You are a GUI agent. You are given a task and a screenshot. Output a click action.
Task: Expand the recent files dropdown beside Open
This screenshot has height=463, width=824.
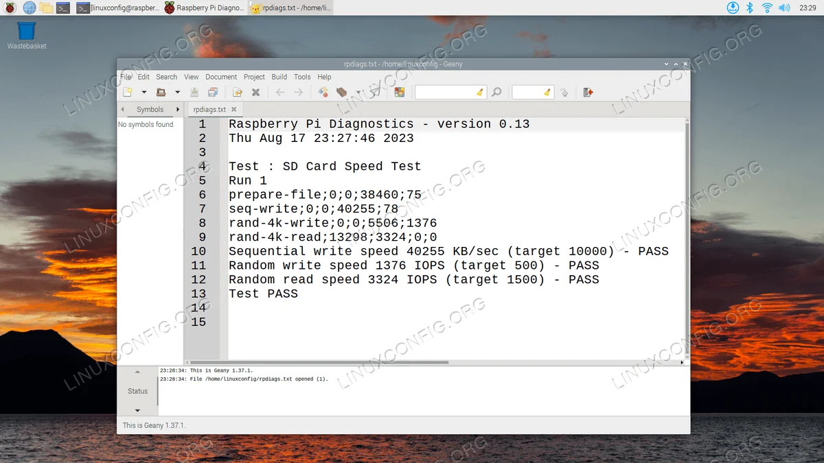point(177,92)
